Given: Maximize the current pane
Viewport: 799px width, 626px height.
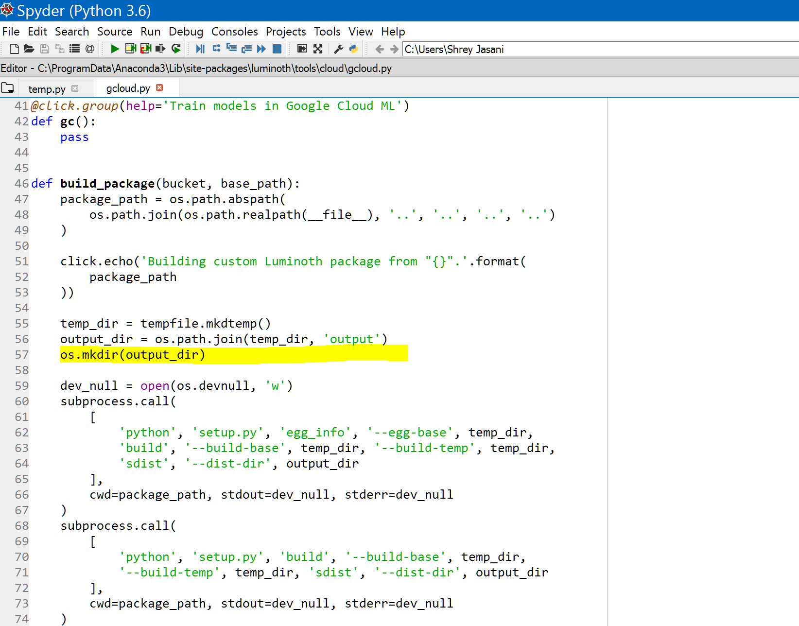Looking at the screenshot, I should point(302,49).
